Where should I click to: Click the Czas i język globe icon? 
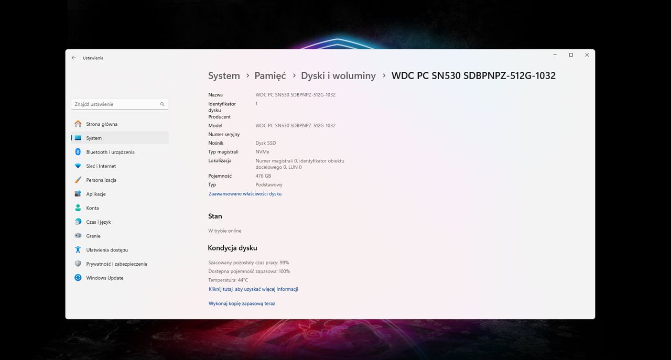[x=78, y=222]
